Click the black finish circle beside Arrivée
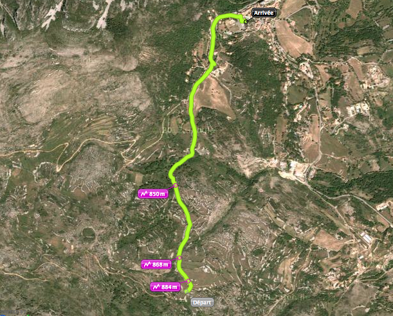 (x=246, y=22)
